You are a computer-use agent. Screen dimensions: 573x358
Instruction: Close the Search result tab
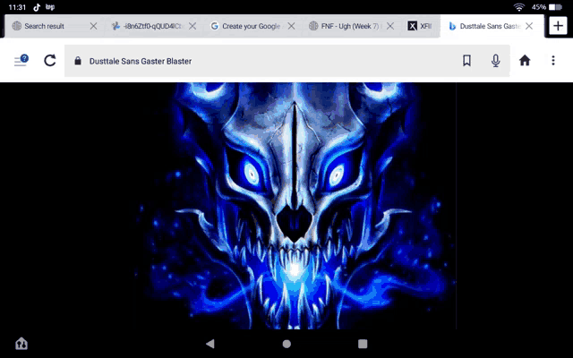pyautogui.click(x=93, y=26)
